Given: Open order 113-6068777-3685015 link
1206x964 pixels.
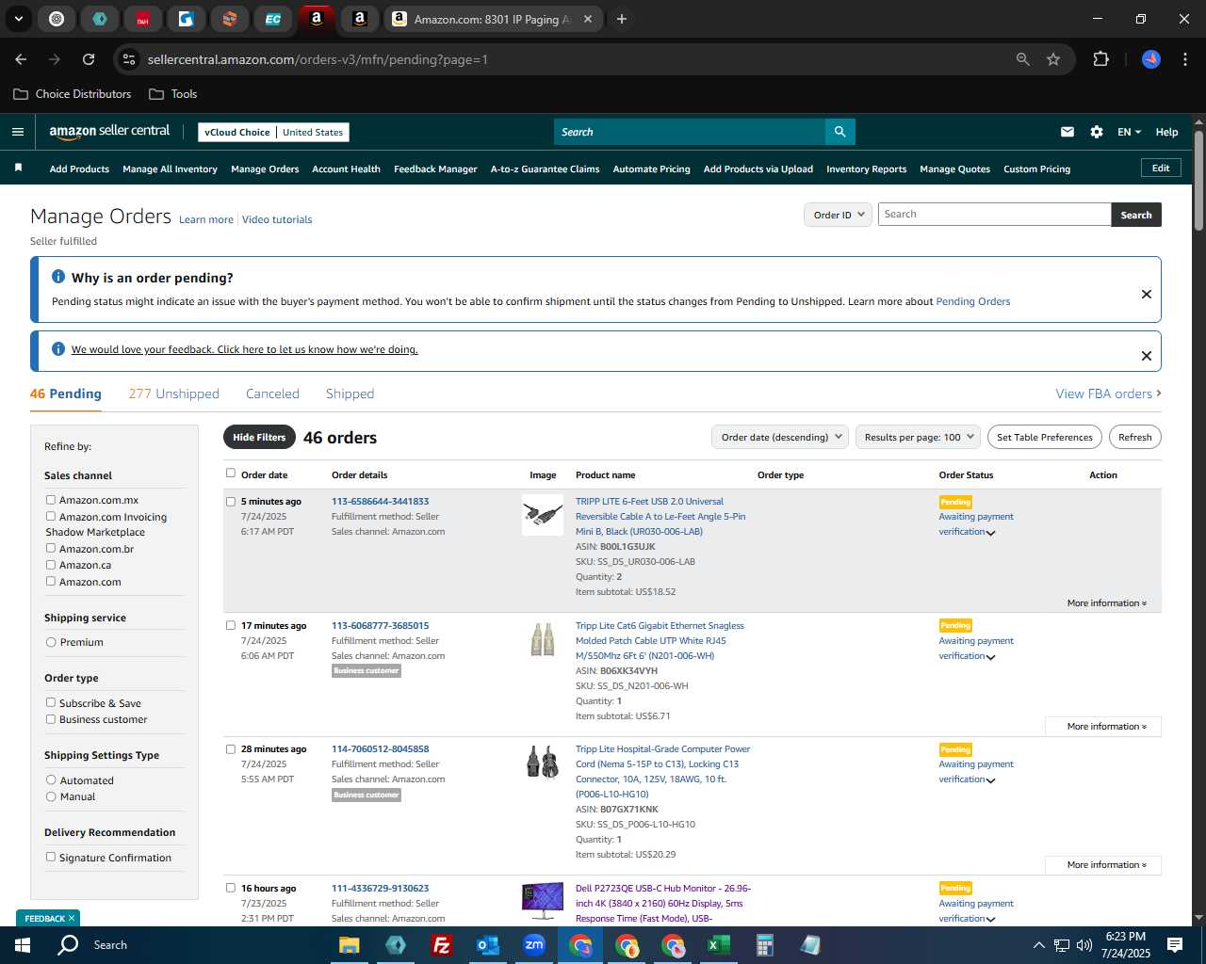Looking at the screenshot, I should pyautogui.click(x=380, y=625).
